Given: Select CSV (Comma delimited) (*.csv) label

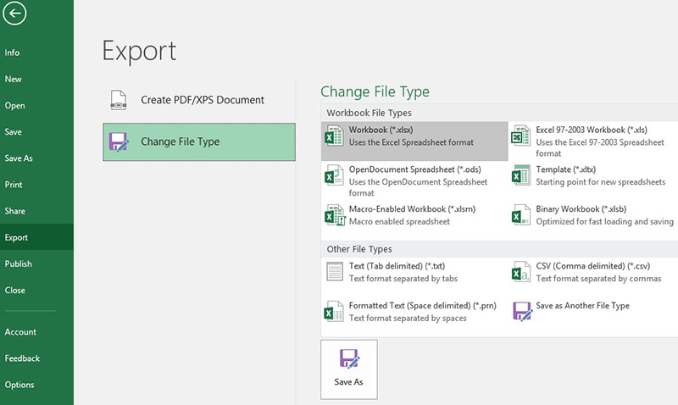Looking at the screenshot, I should click(592, 266).
